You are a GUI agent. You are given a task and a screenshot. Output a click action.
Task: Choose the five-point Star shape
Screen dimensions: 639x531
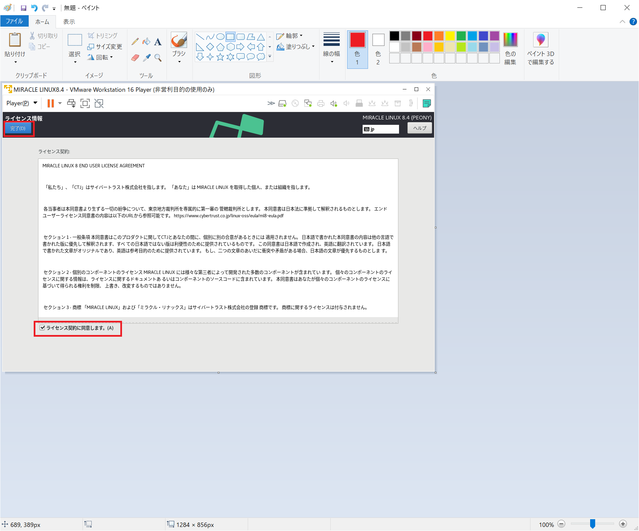coord(220,57)
